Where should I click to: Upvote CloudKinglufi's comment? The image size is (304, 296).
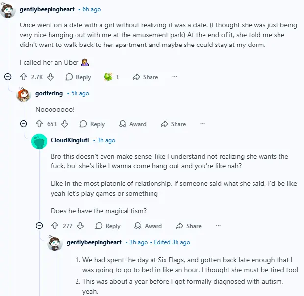point(54,226)
